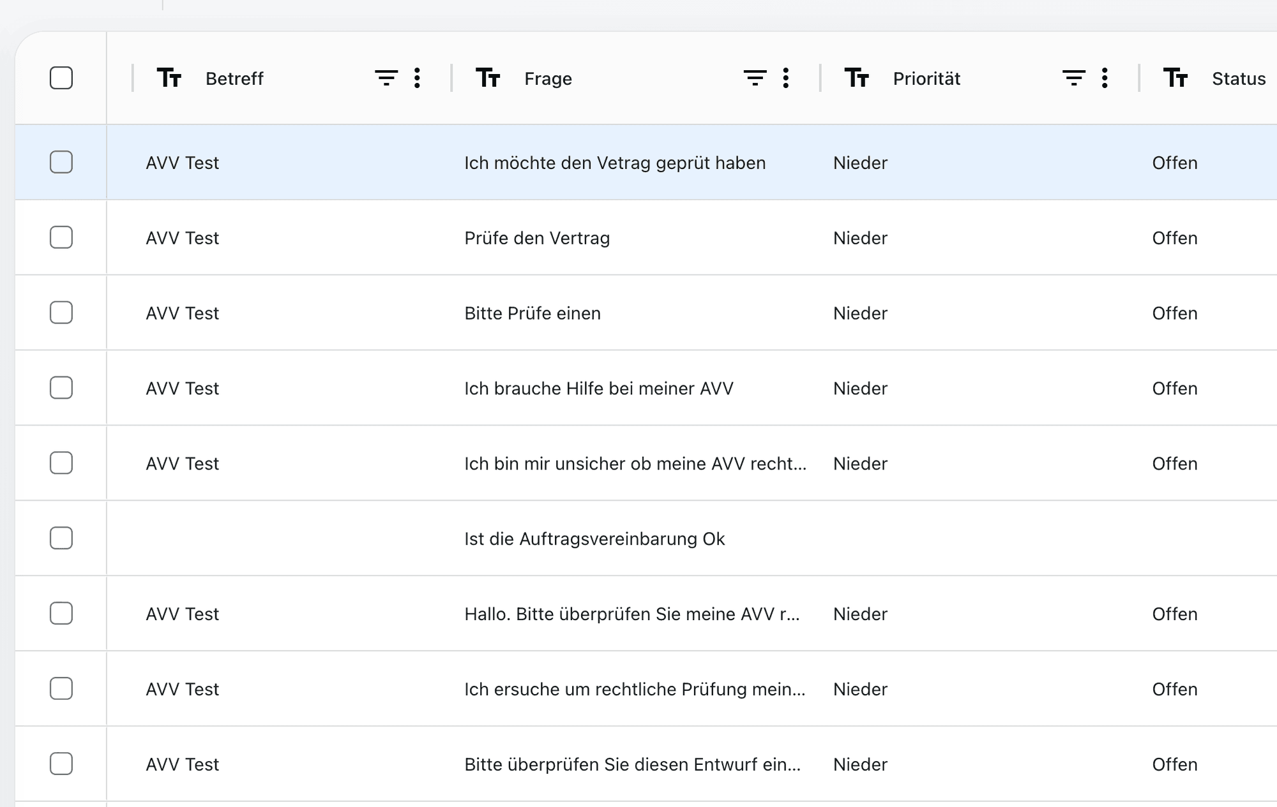Click 'Nieder' in the 'Bitte überprüfen Sie diesen' row

860,764
